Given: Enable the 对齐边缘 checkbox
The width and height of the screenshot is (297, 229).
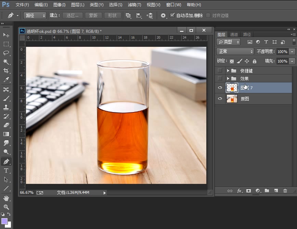Looking at the screenshot, I should tap(208, 15).
